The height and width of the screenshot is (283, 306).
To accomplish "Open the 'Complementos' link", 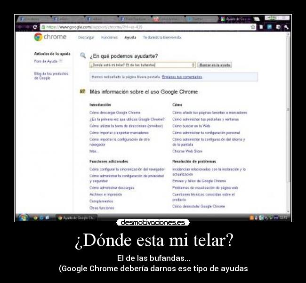I will pyautogui.click(x=101, y=201).
